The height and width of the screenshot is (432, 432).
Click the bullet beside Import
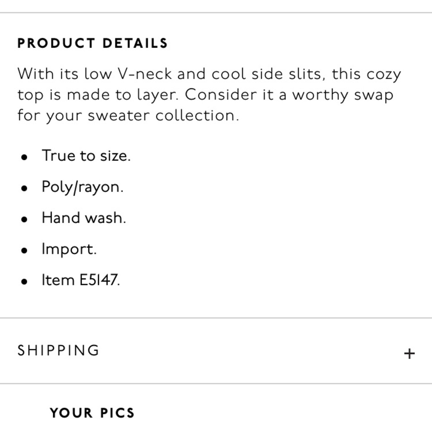point(24,250)
